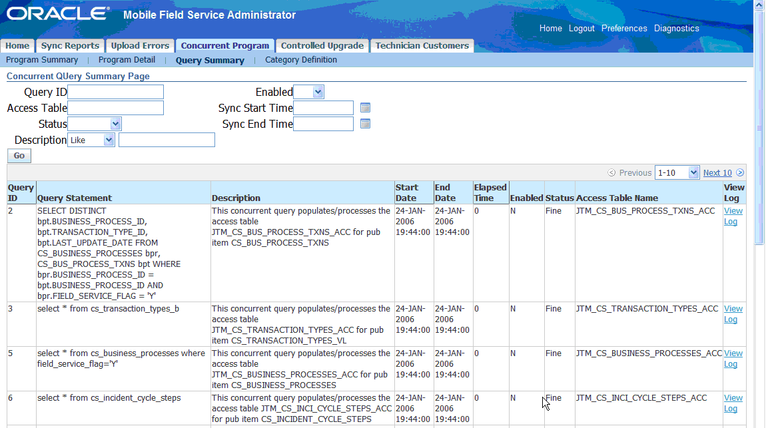Click the Sync End Time input field
Image resolution: width=766 pixels, height=428 pixels.
(x=324, y=124)
